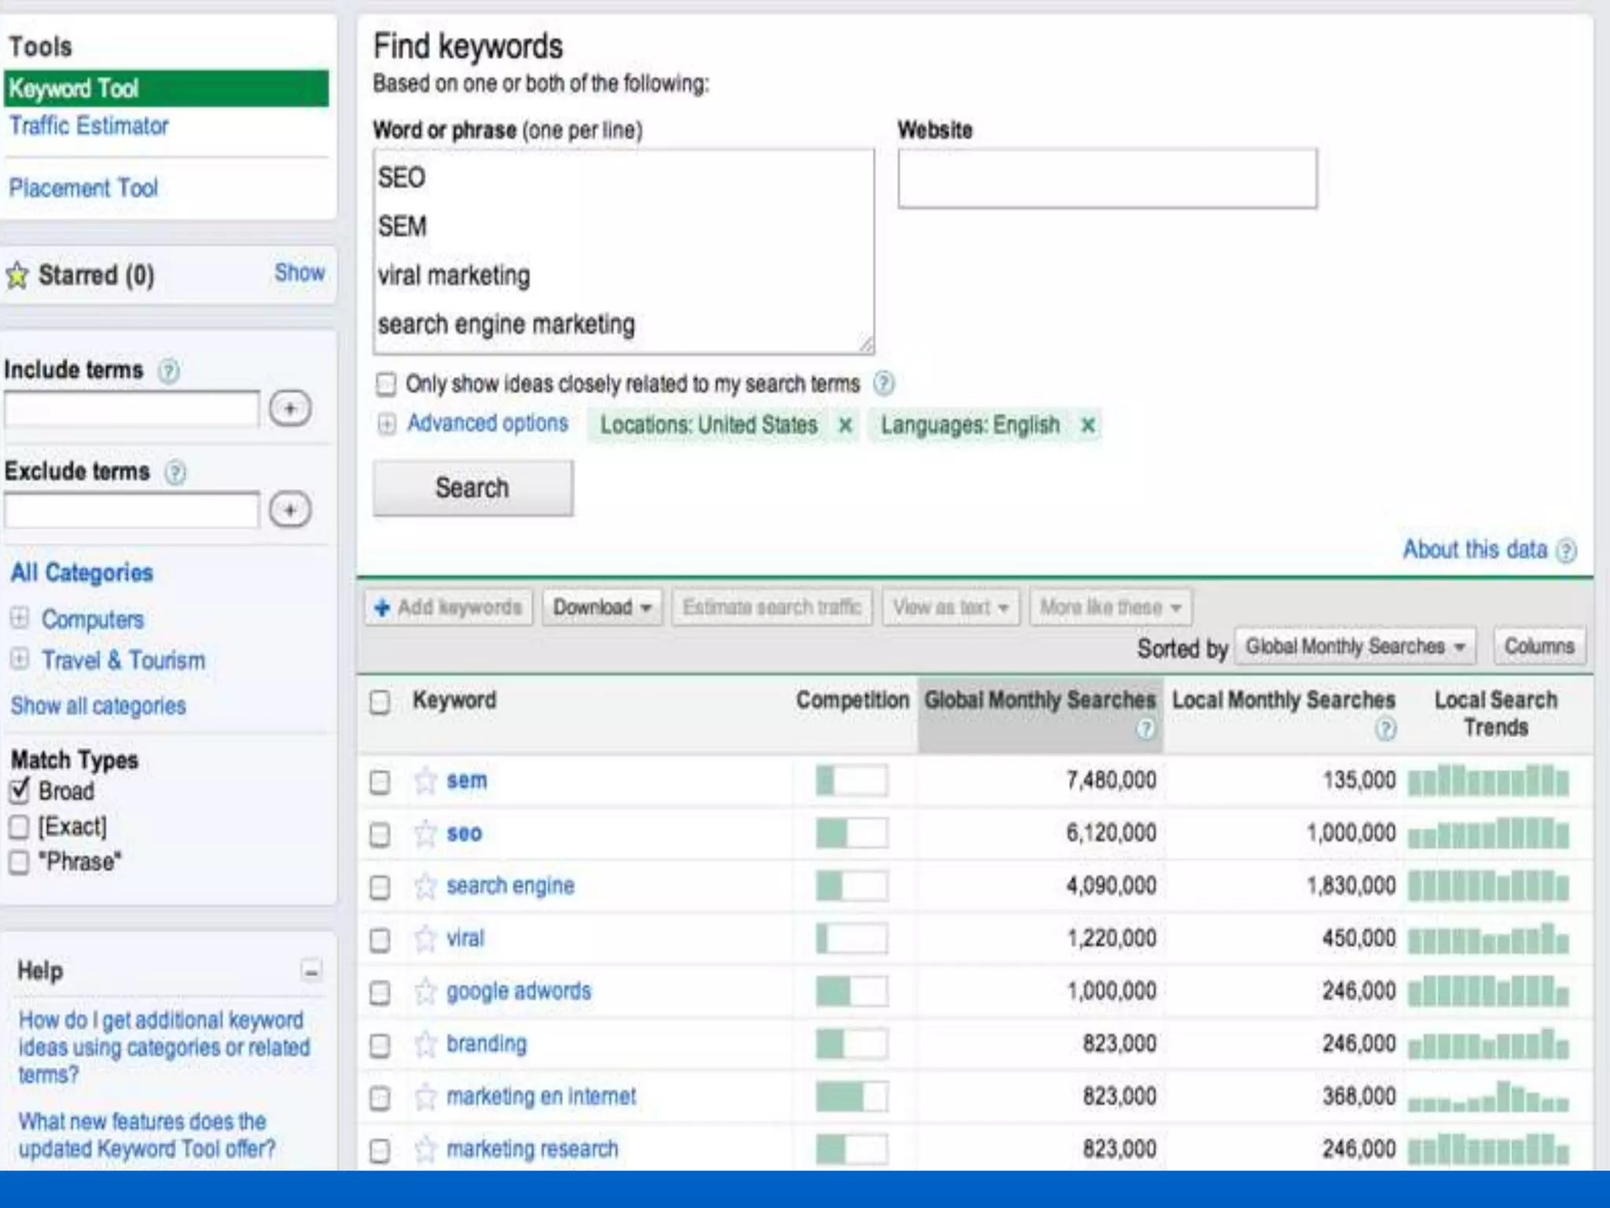Open the Download dropdown
The width and height of the screenshot is (1610, 1208).
602,607
